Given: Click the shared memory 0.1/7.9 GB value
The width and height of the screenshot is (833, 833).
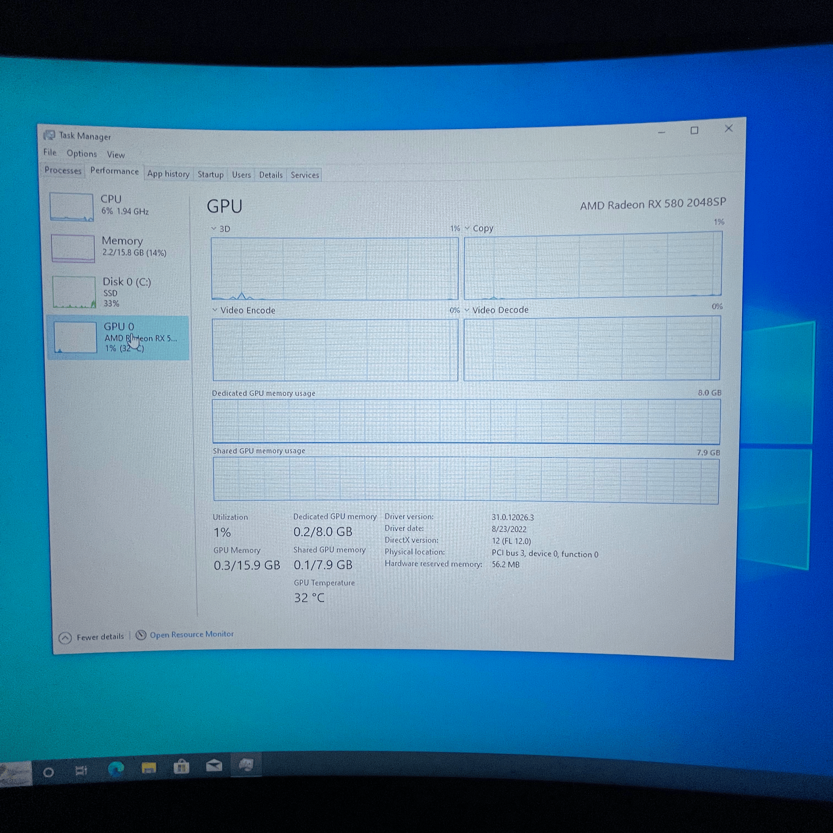Looking at the screenshot, I should 323,565.
